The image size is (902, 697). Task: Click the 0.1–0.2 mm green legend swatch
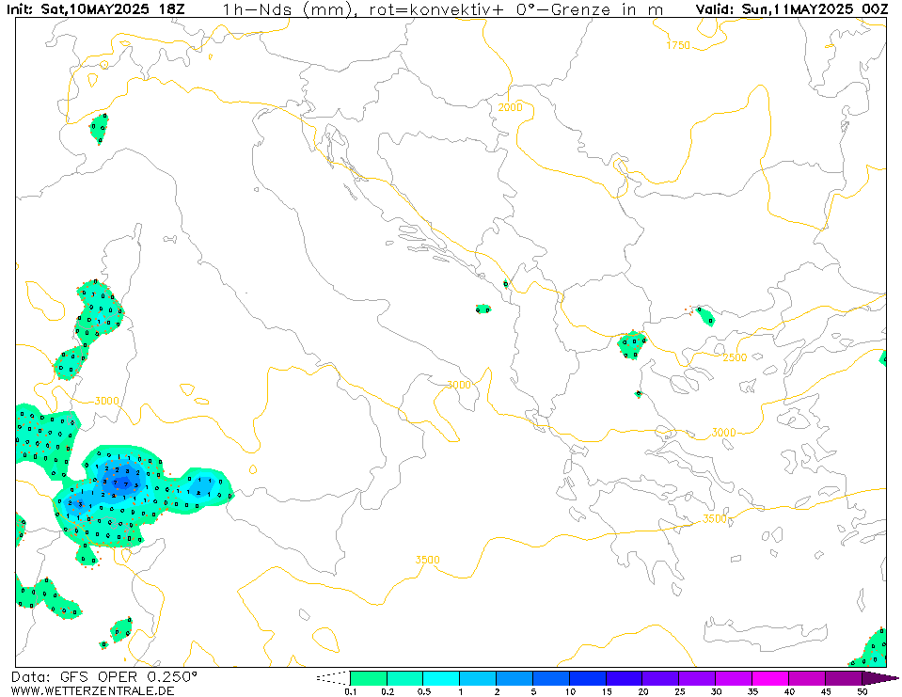[369, 678]
